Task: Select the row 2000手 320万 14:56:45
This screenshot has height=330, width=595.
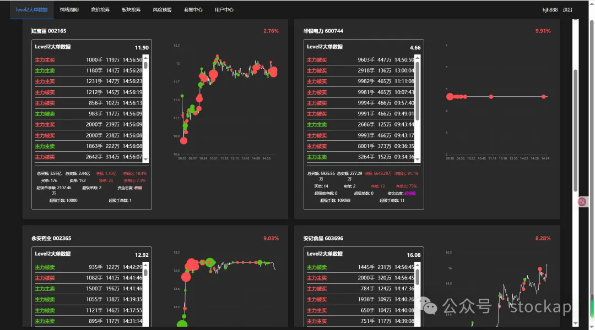Action: point(360,278)
